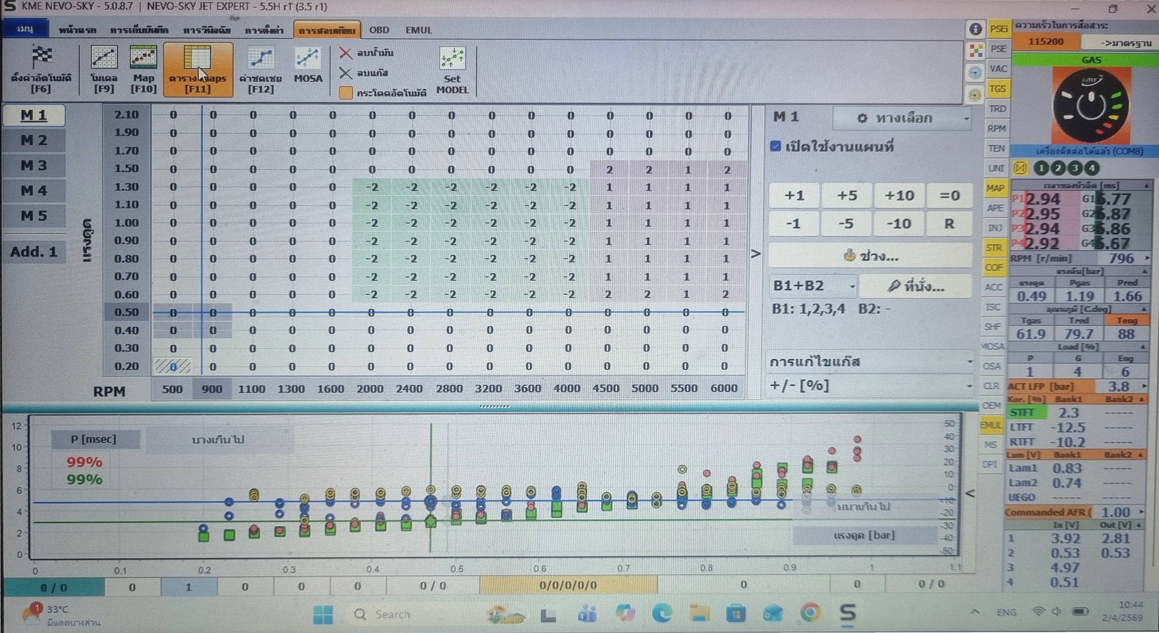The height and width of the screenshot is (633, 1159).
Task: Click the green X delete gas points icon
Action: point(346,73)
